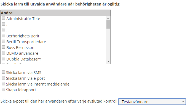Select Dubbla DatabaserY checkbox
The height and width of the screenshot is (110, 193).
pyautogui.click(x=4, y=59)
